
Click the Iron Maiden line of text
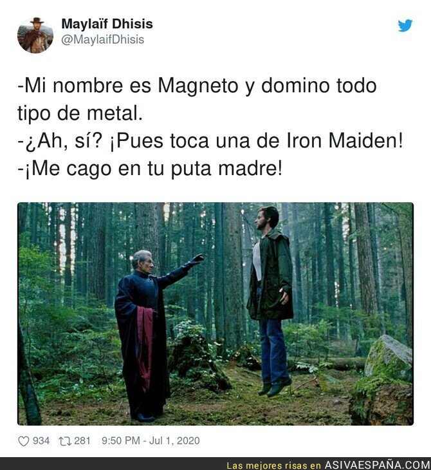(x=210, y=142)
